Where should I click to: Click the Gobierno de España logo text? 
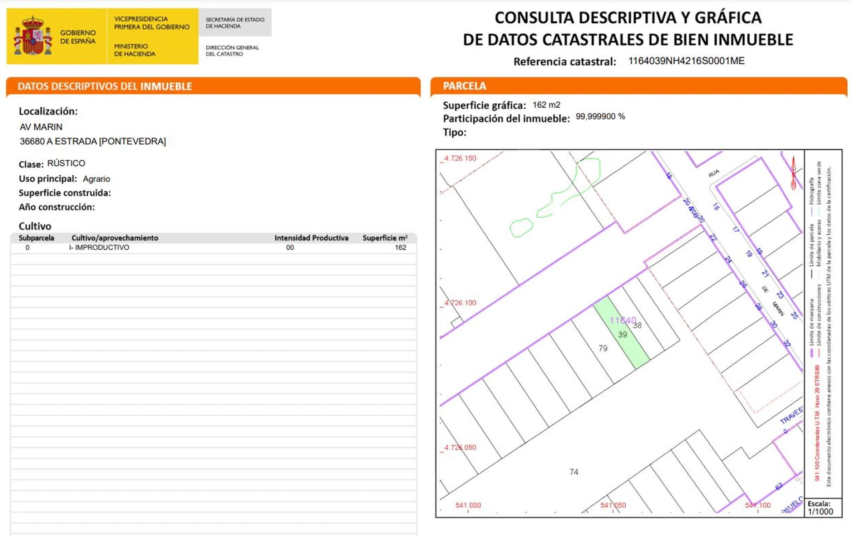pos(78,37)
